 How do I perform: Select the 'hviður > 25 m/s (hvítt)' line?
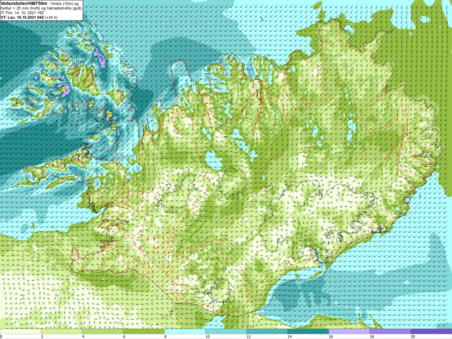tap(21, 8)
